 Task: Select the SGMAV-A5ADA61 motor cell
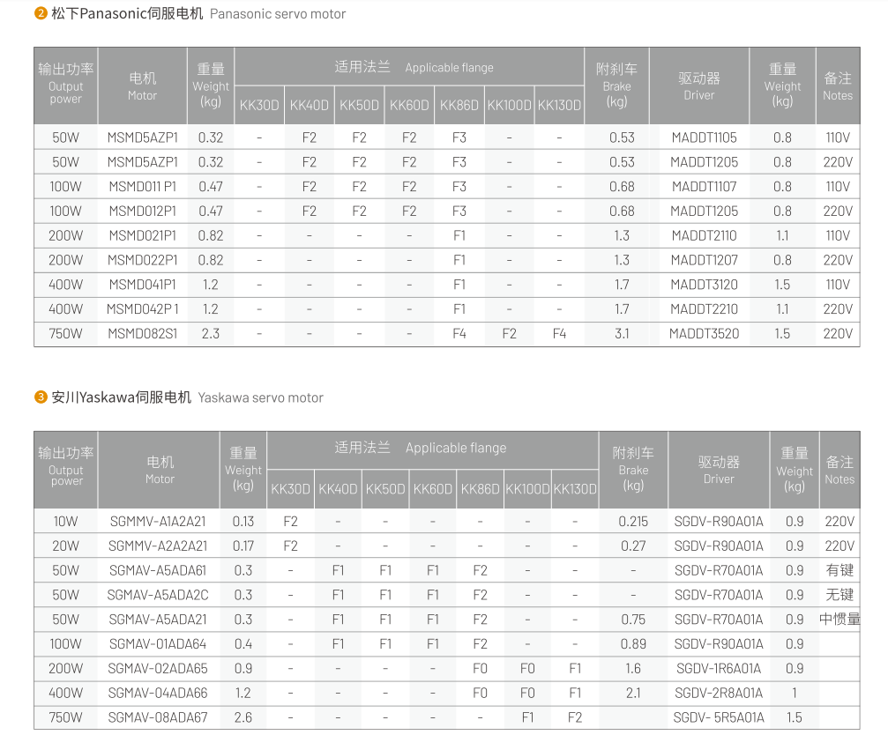tap(157, 570)
